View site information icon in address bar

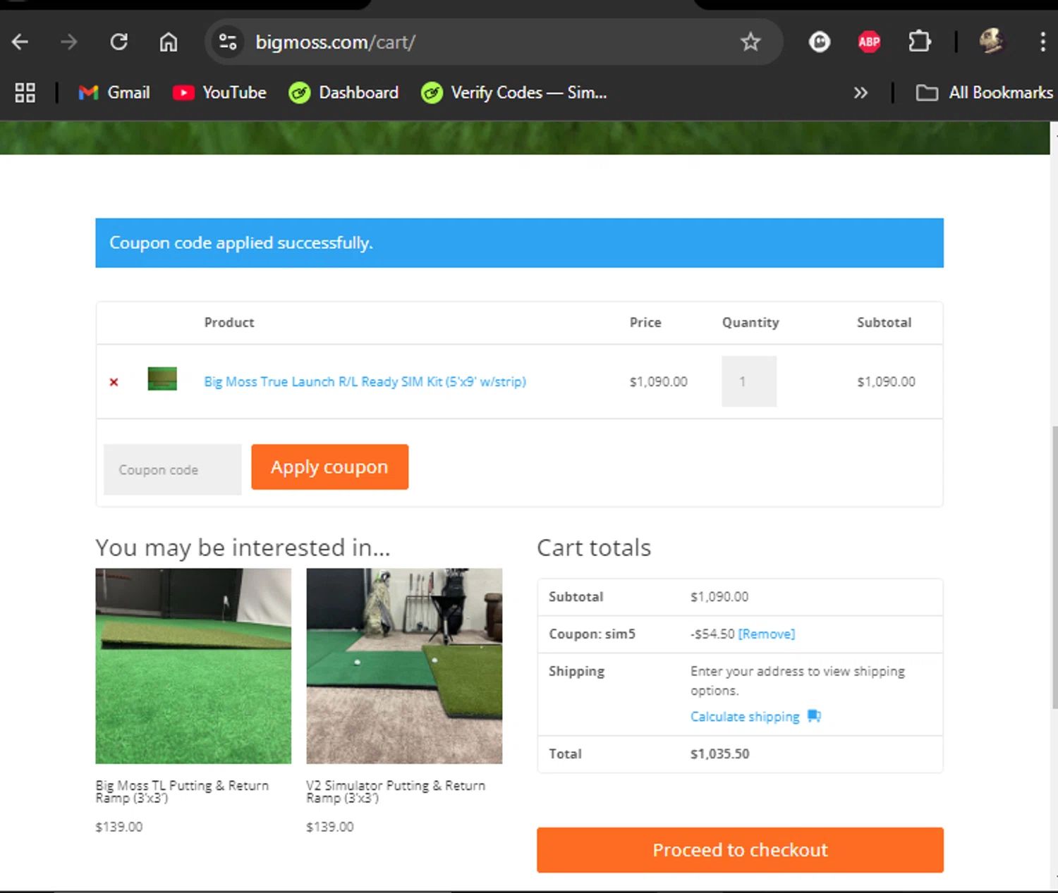tap(227, 42)
